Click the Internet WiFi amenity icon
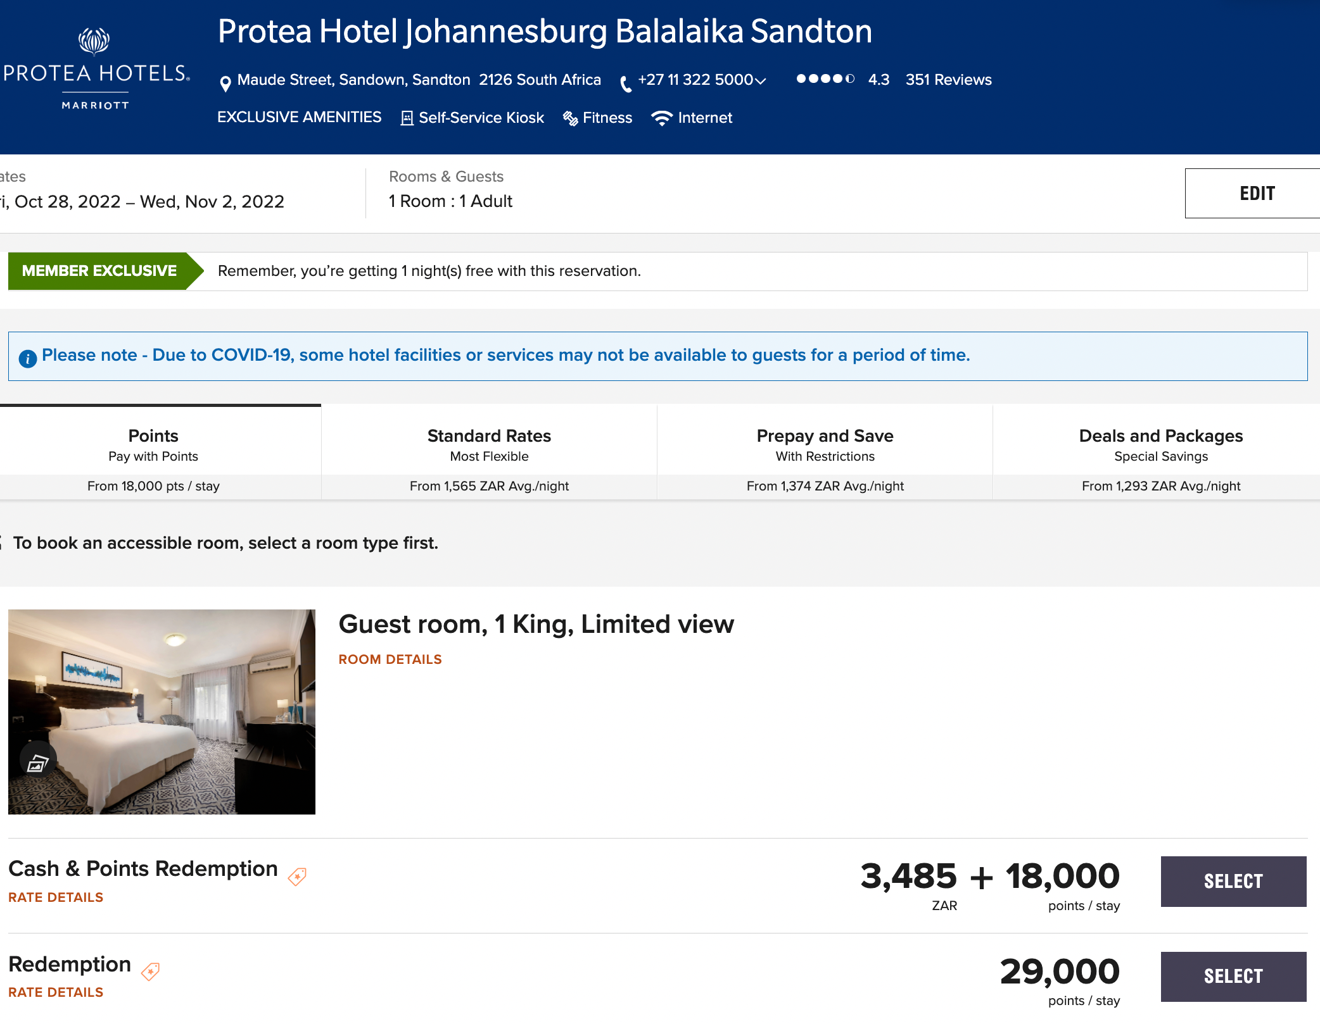 661,118
